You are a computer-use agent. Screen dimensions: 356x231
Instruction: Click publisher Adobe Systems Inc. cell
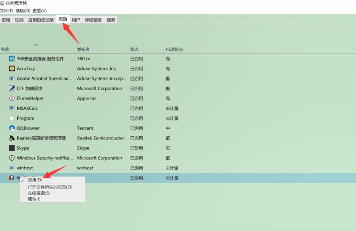97,68
